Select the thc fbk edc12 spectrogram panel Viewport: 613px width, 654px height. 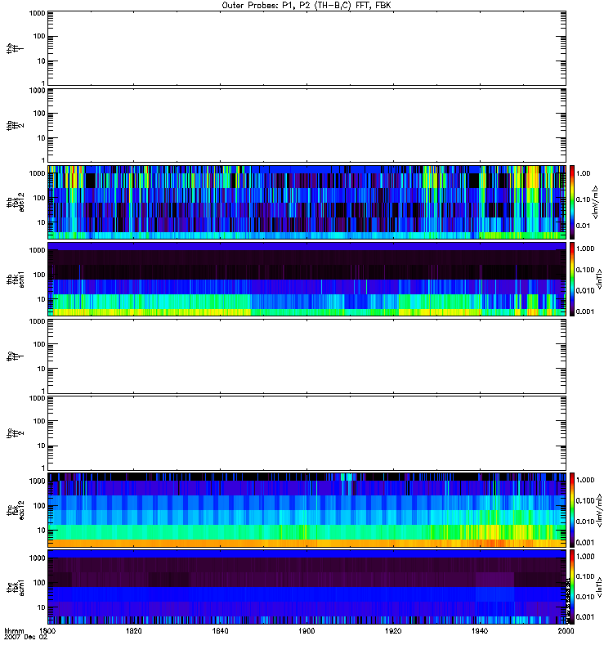pyautogui.click(x=306, y=509)
